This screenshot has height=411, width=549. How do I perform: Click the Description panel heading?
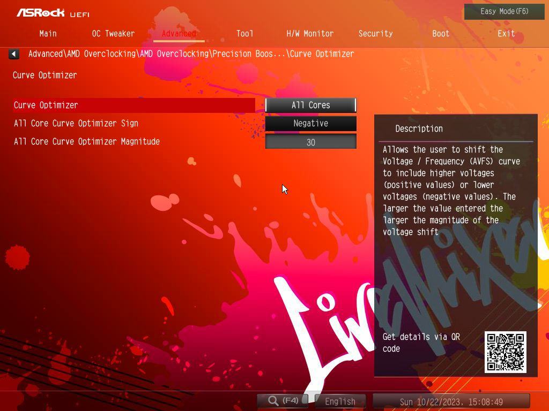coord(419,128)
